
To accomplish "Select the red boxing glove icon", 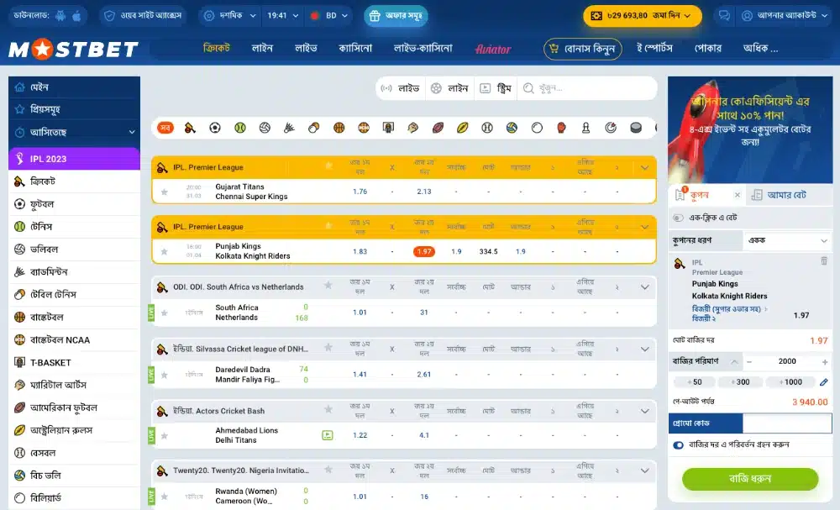I will click(x=561, y=128).
